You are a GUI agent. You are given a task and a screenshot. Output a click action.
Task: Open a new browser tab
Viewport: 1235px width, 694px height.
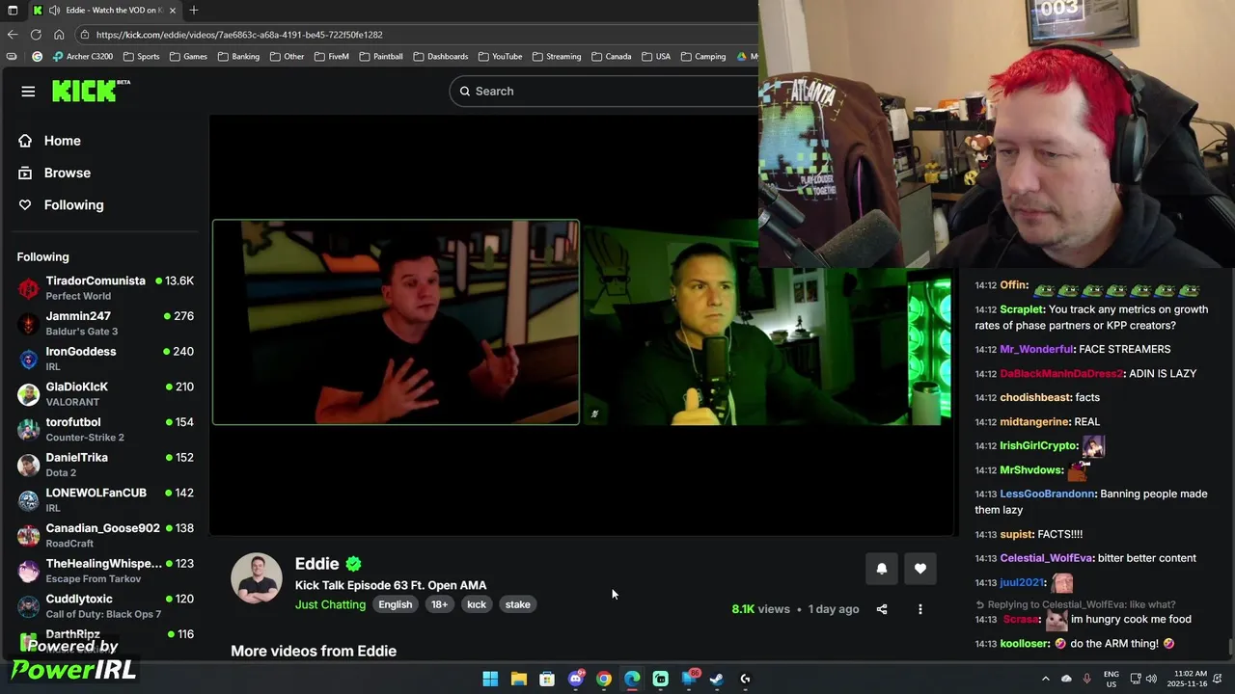tap(194, 10)
